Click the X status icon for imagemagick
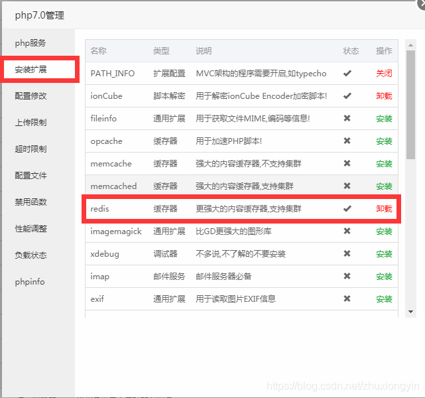This screenshot has height=398, width=425. click(x=347, y=232)
